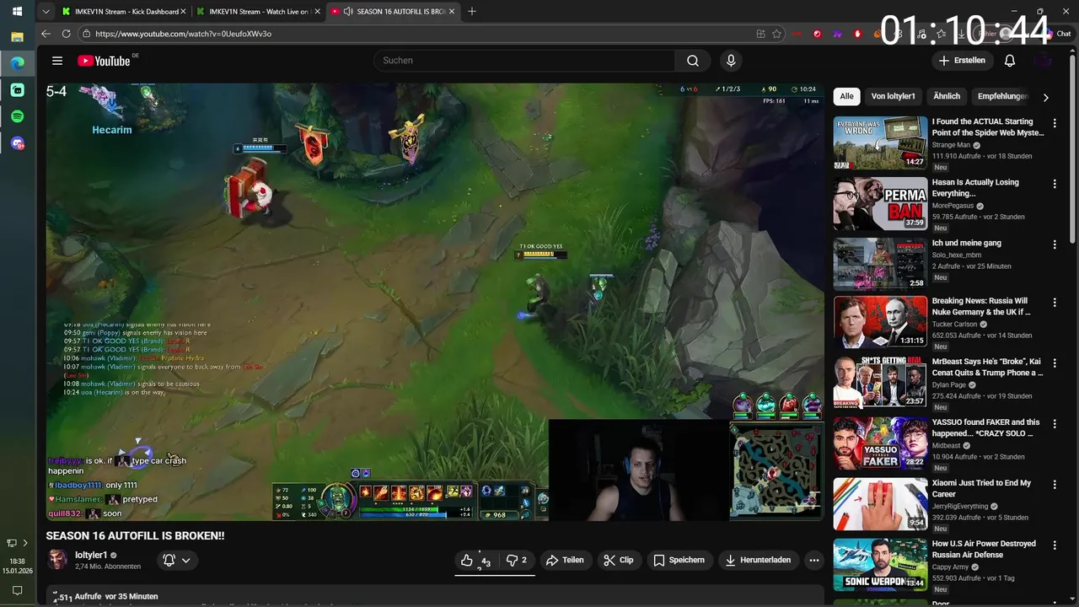This screenshot has width=1079, height=607.
Task: Open options for Hasan Is Actually Losing video
Action: (1054, 184)
